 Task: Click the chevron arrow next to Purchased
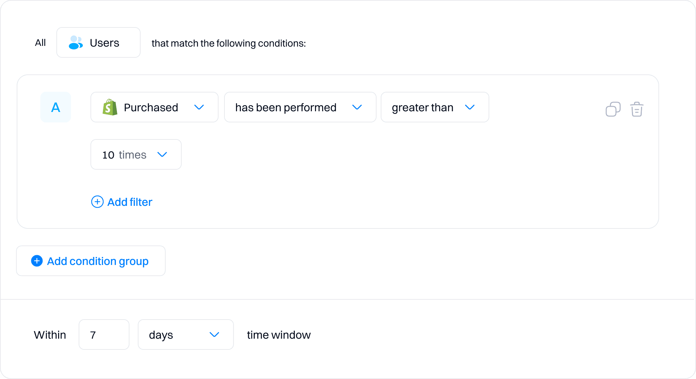(x=199, y=107)
